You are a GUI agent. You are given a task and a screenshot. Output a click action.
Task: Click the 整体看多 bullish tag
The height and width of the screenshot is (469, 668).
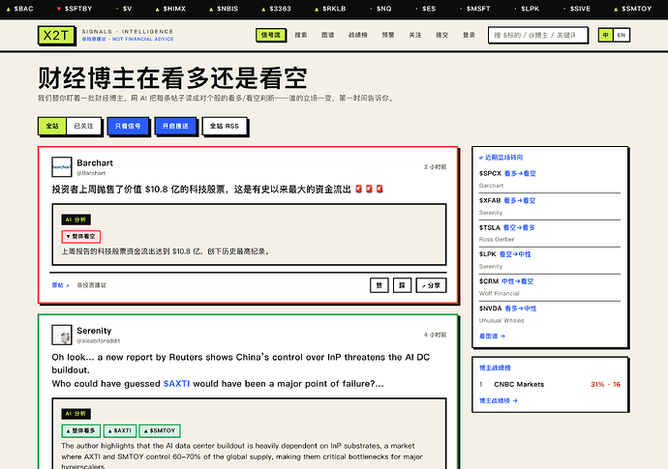pos(81,430)
